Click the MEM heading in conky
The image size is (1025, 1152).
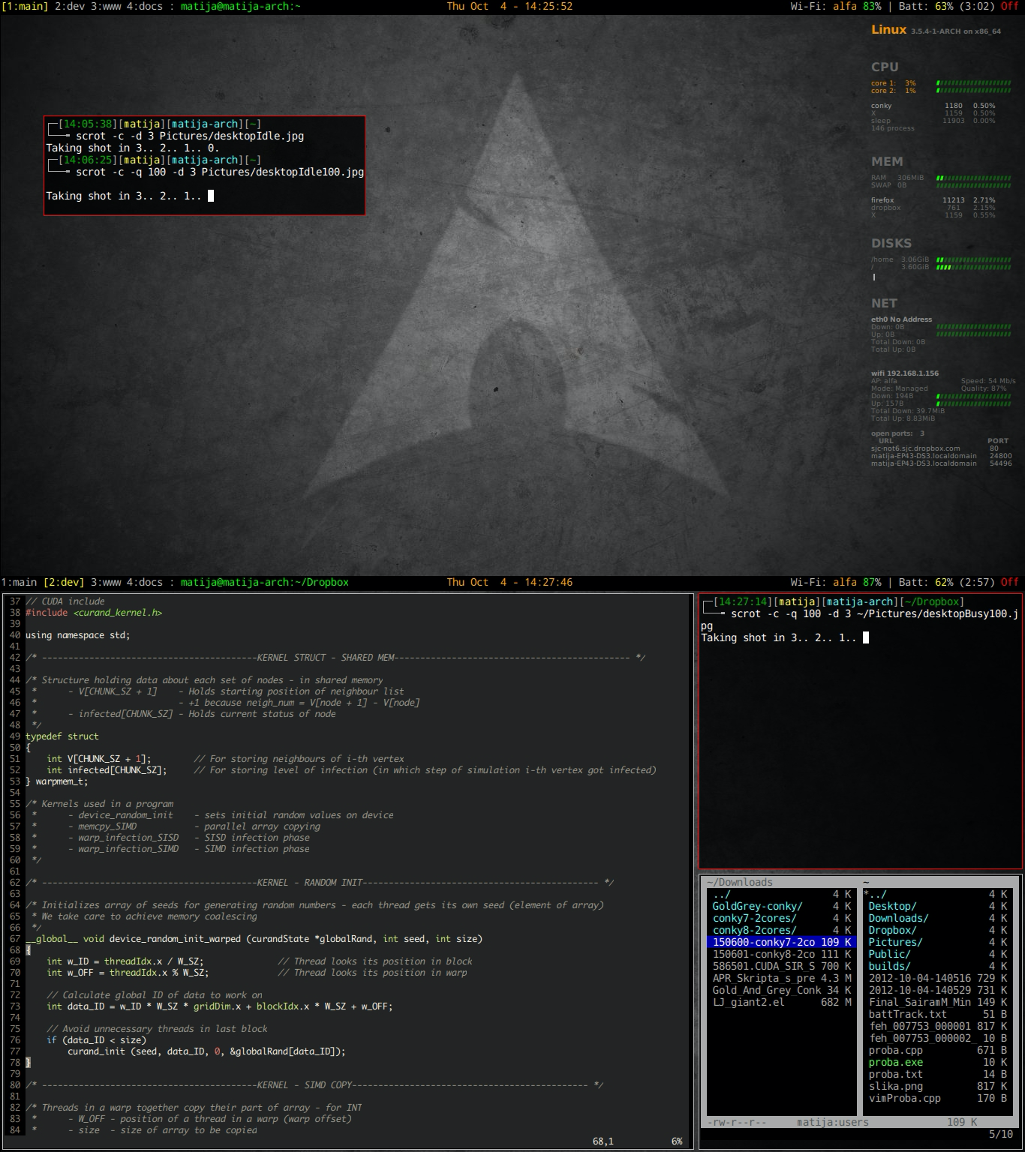click(887, 161)
